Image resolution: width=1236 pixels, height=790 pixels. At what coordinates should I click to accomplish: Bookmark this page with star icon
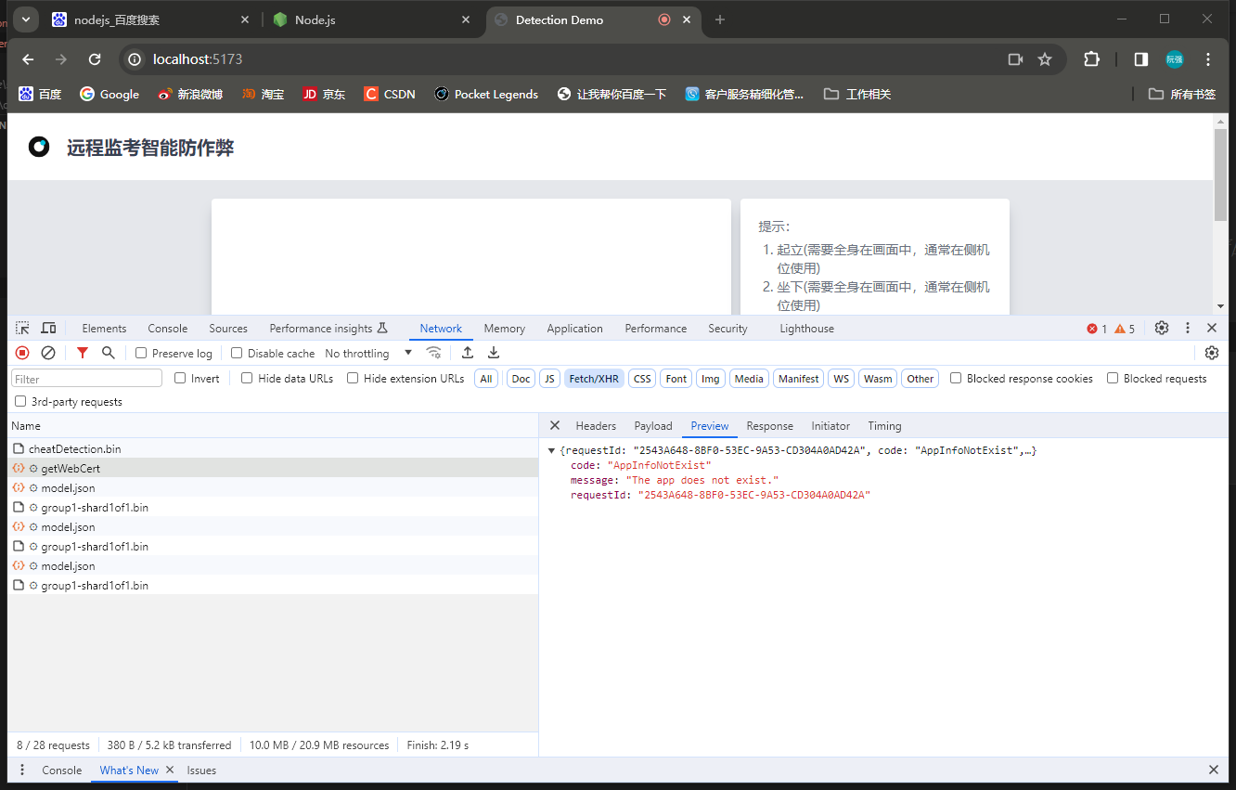(x=1045, y=59)
